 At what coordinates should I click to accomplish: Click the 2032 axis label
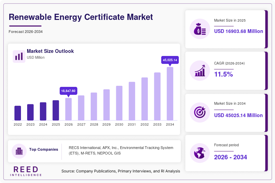tap(144, 125)
